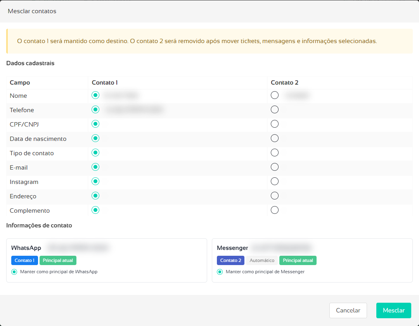Screen dimensions: 419x326
Task: Click the Contato 2 column header
Action: (285, 83)
